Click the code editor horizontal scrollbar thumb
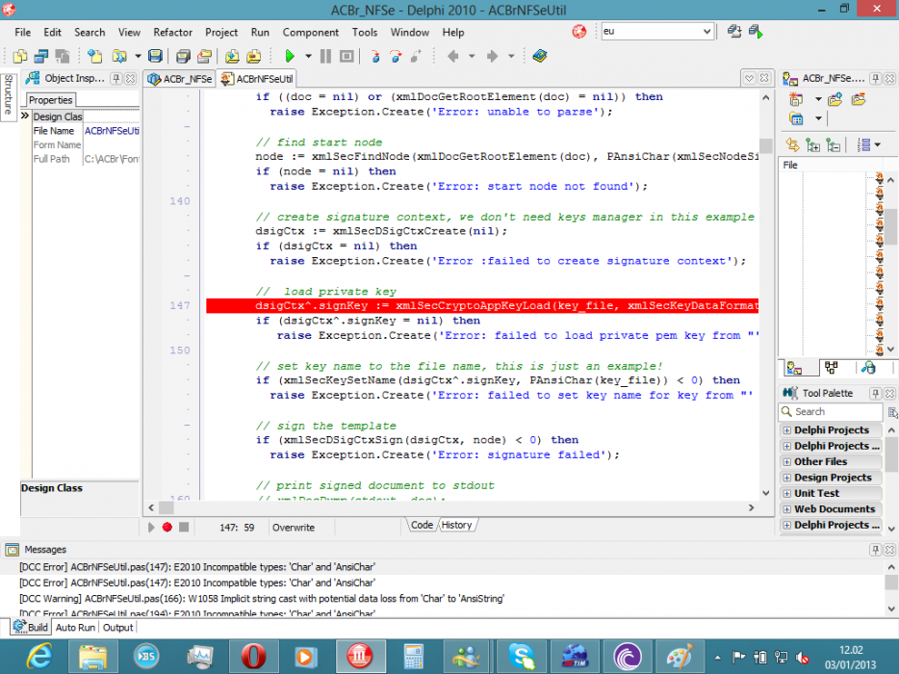The width and height of the screenshot is (899, 674). coord(167,507)
